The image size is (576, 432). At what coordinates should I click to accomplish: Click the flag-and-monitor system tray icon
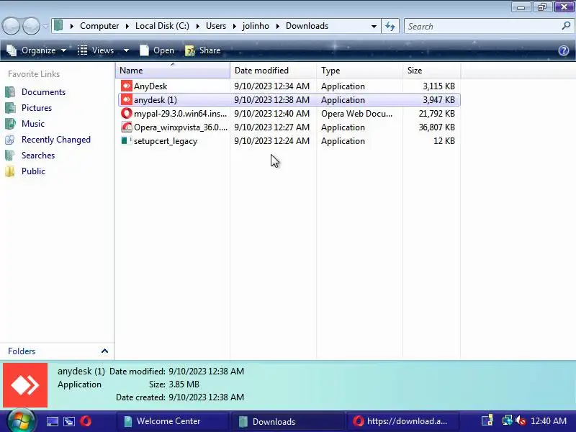click(x=487, y=420)
